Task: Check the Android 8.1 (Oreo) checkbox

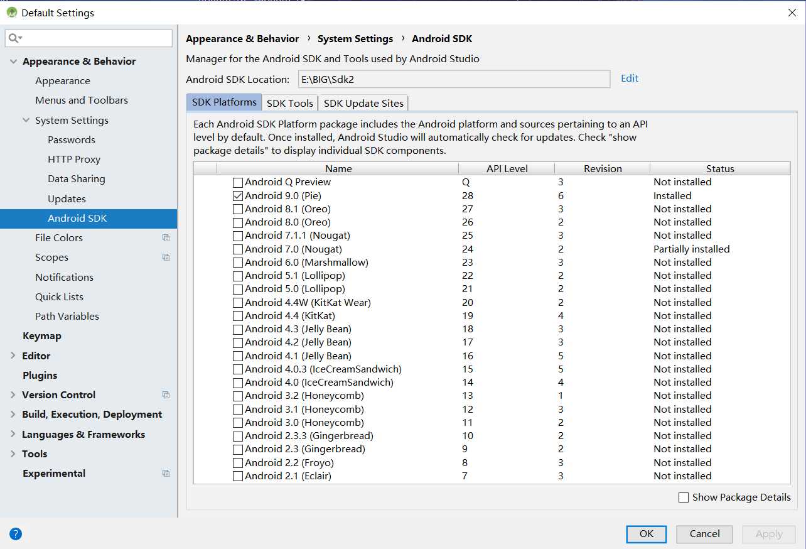Action: [x=238, y=209]
